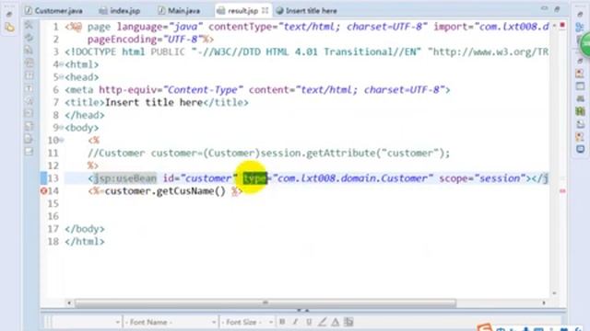Jump to error mark in overview ruler

(562, 191)
